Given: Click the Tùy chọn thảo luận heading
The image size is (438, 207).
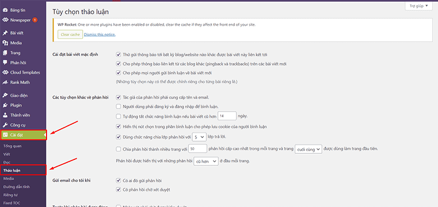Looking at the screenshot, I should click(x=80, y=12).
